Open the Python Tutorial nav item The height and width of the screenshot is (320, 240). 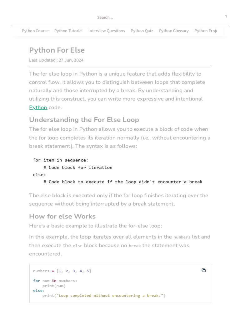click(x=68, y=31)
